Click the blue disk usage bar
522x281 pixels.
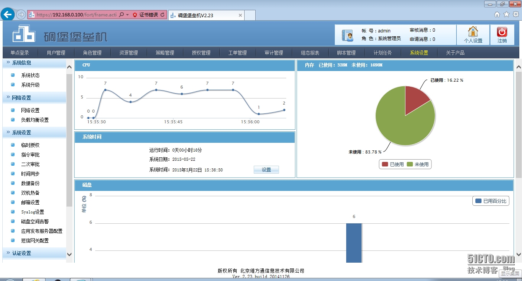point(354,243)
